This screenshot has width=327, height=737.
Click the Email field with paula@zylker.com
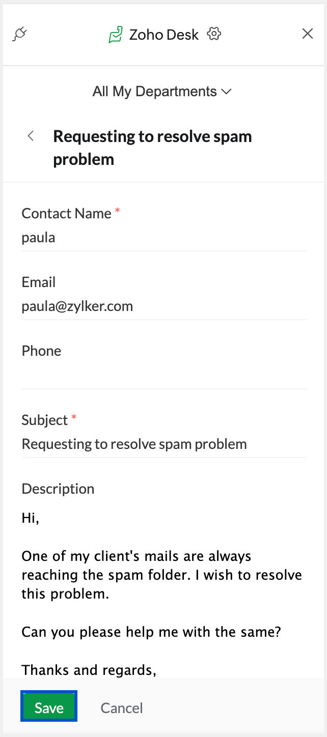point(163,306)
